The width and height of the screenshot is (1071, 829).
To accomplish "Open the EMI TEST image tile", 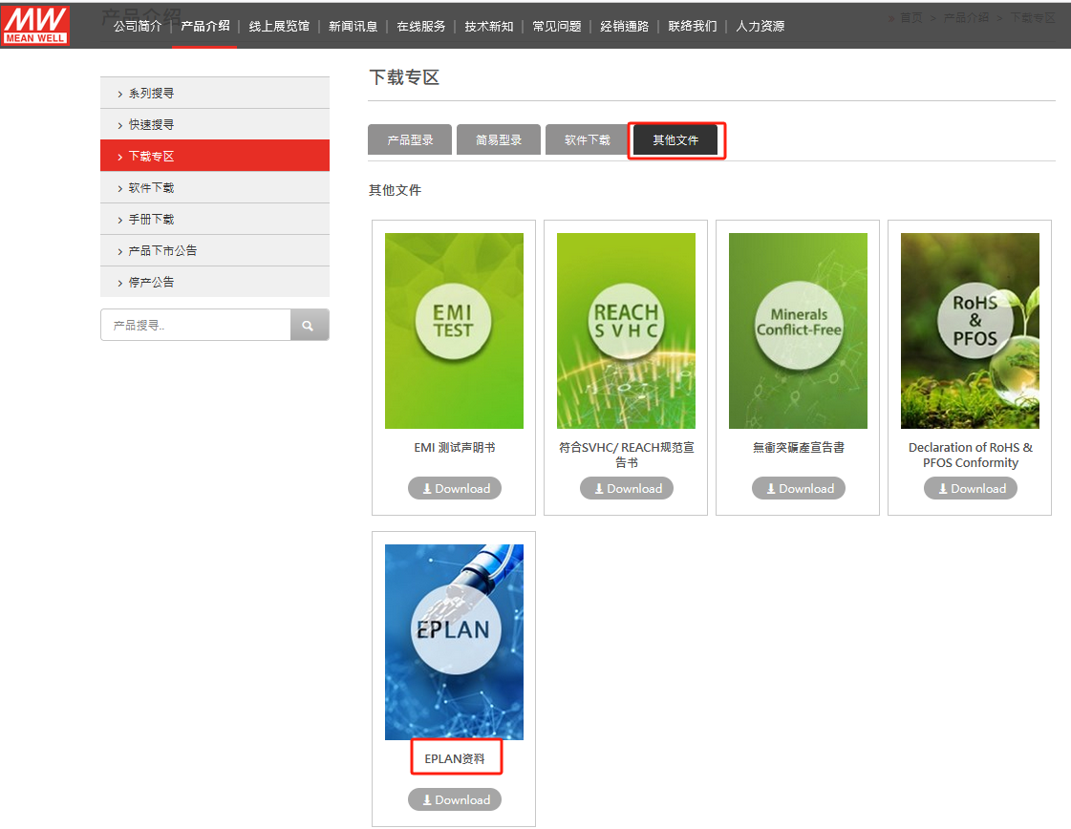I will pos(454,330).
